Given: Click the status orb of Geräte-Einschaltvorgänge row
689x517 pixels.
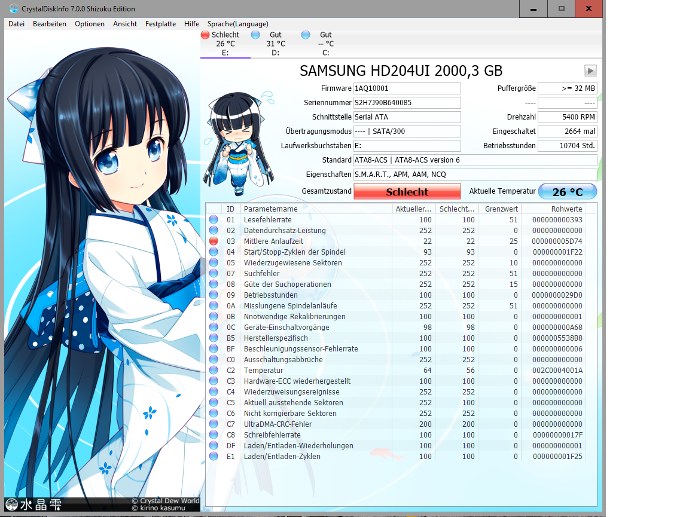Looking at the screenshot, I should [214, 327].
